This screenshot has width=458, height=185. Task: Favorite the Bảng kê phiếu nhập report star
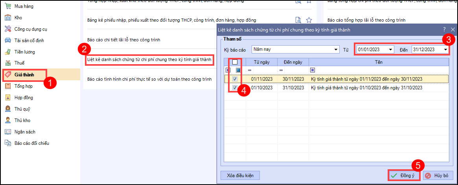coord(309,20)
